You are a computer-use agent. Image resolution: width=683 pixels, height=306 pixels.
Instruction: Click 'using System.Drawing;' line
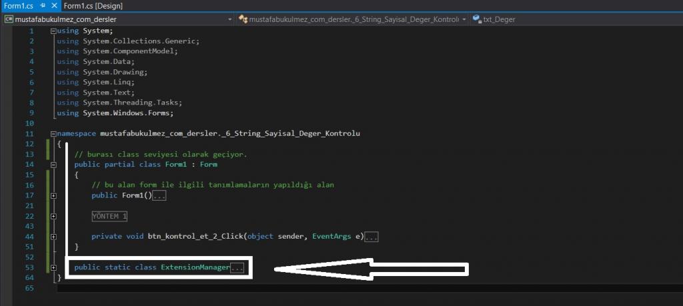pyautogui.click(x=102, y=72)
